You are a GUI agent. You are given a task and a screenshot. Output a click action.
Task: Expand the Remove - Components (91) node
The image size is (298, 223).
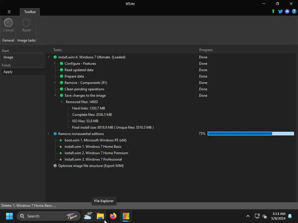tap(55, 82)
